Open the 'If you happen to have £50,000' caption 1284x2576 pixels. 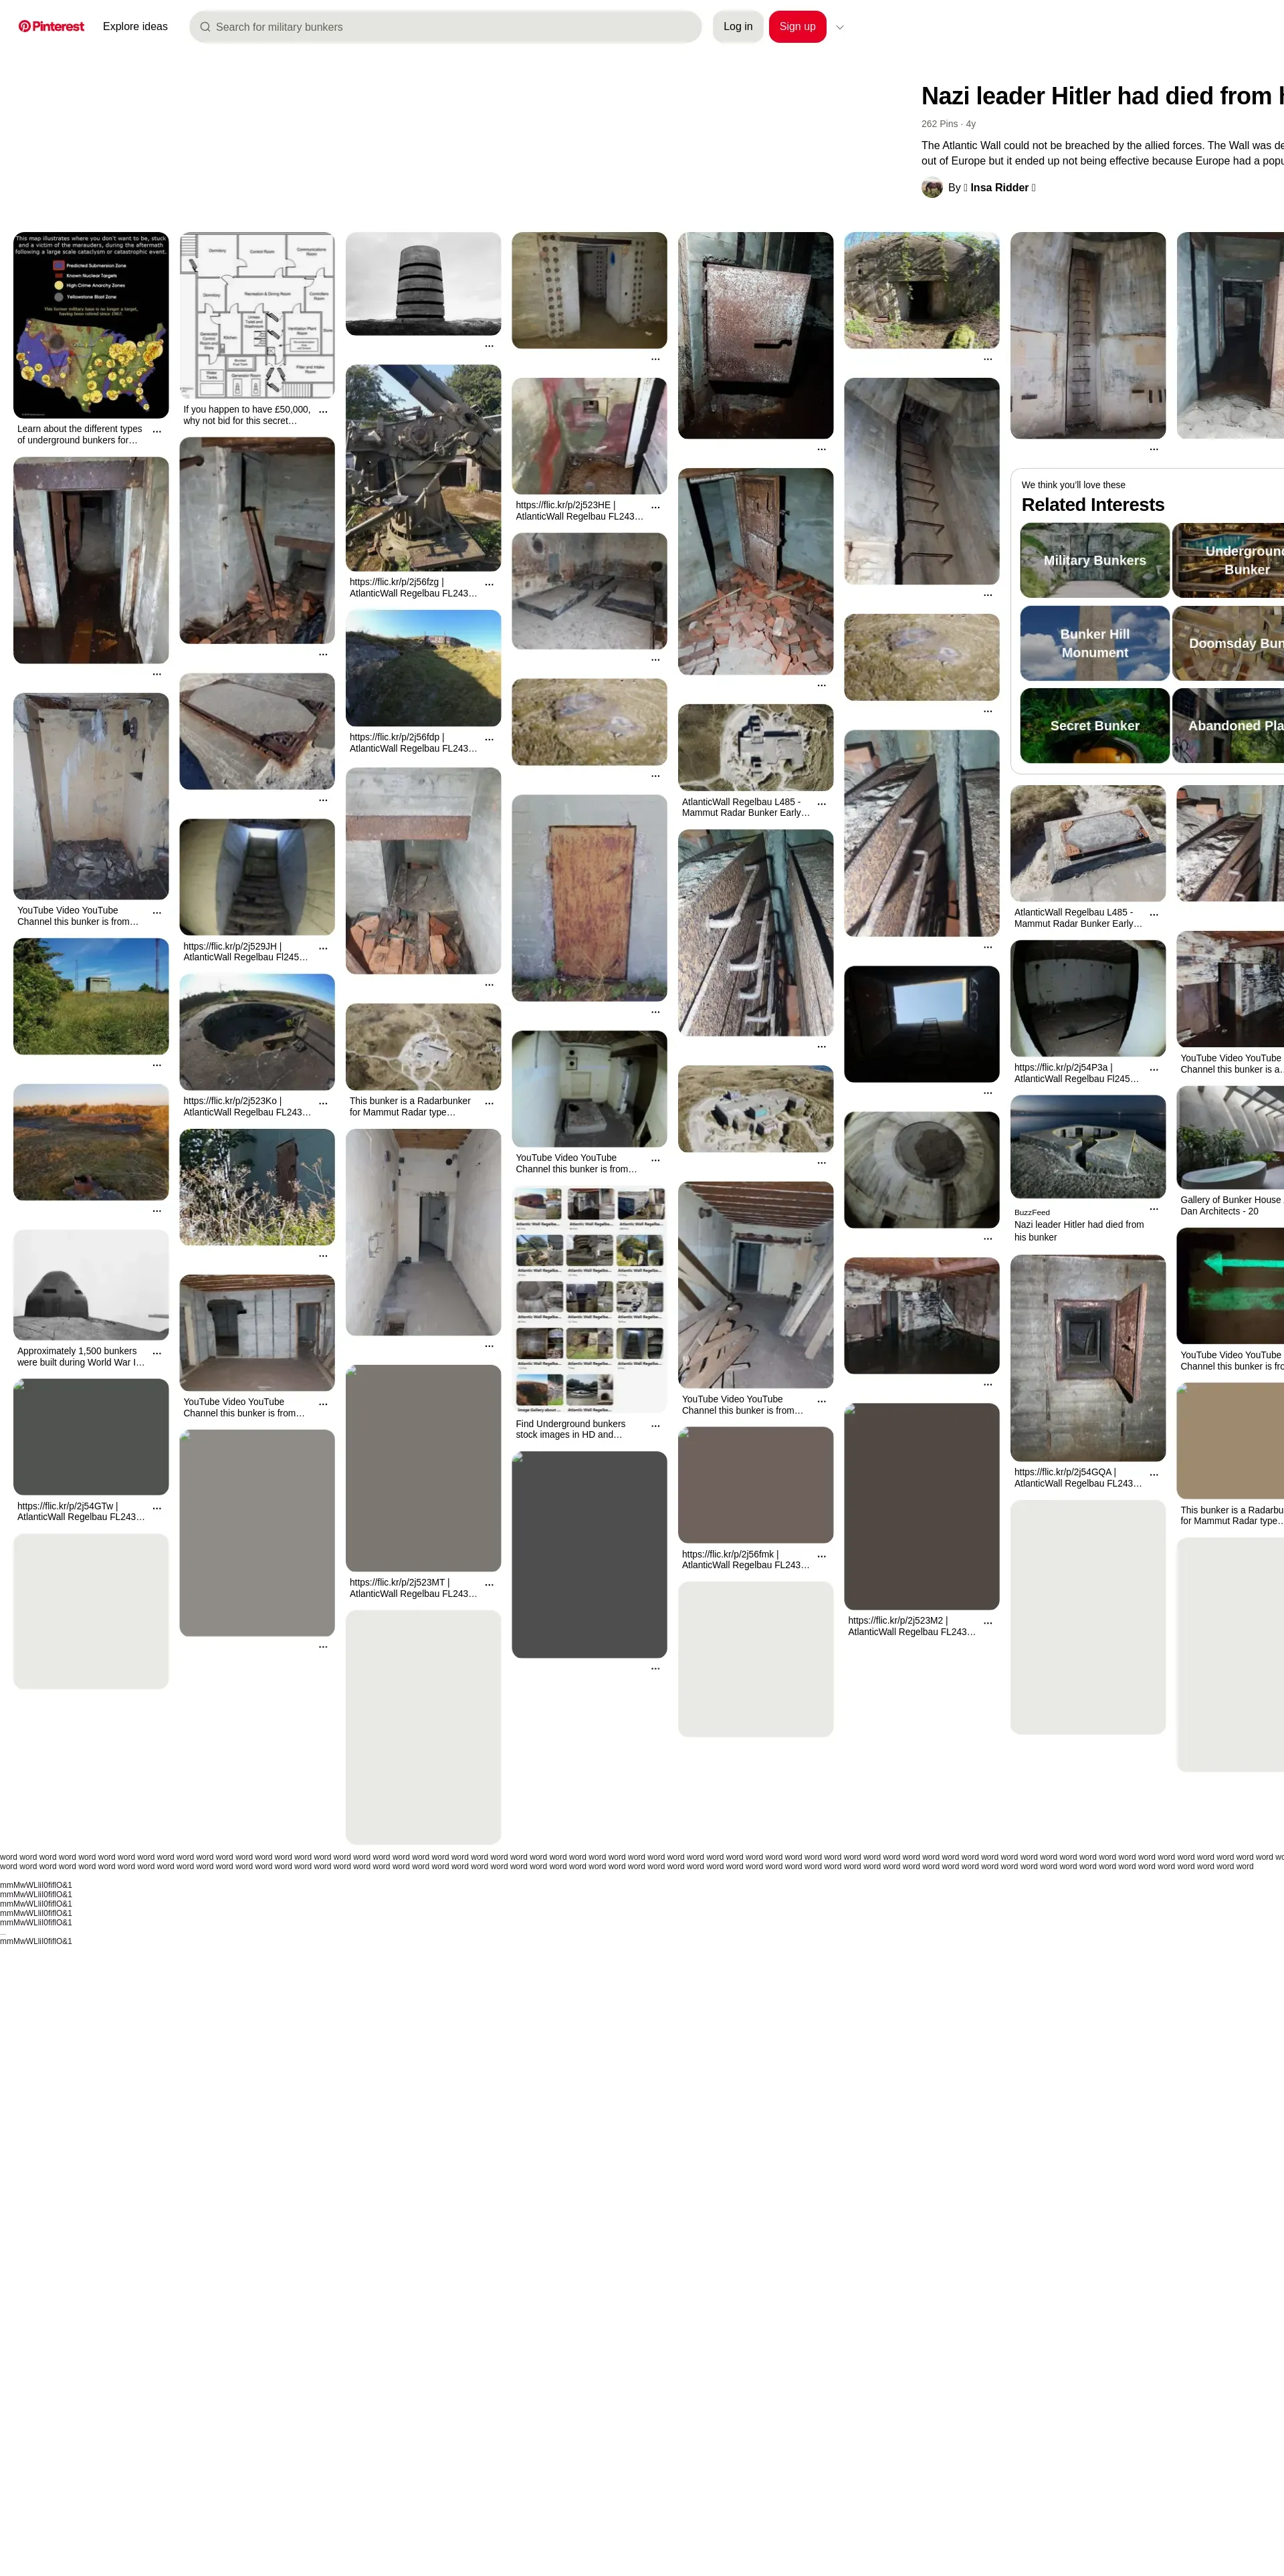pyautogui.click(x=247, y=415)
